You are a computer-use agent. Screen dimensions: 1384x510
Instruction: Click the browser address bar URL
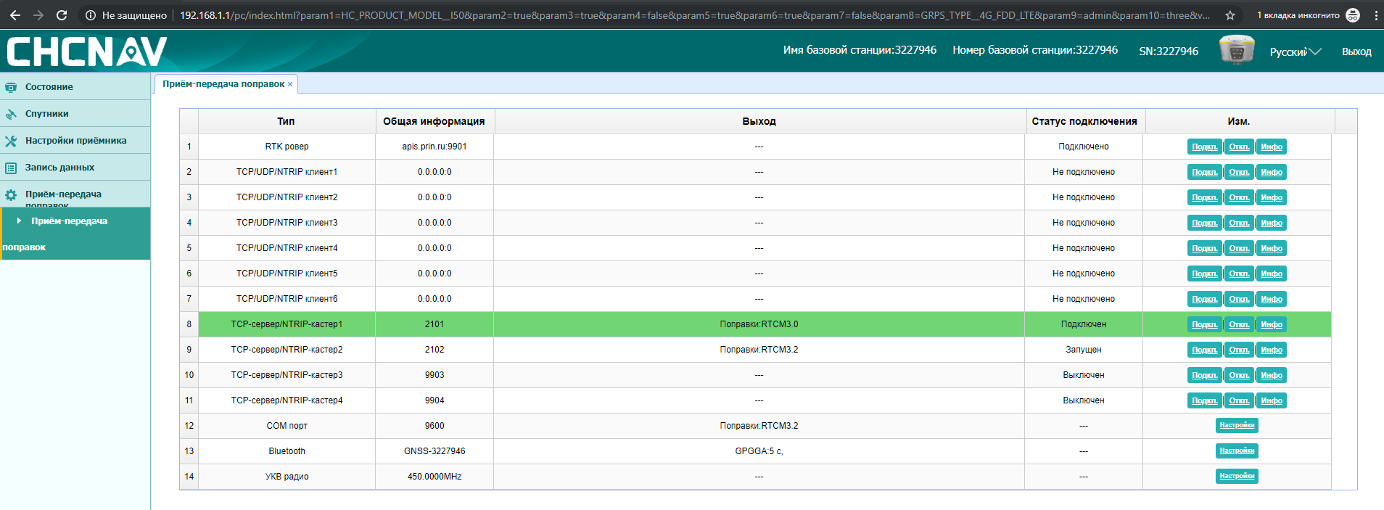tap(694, 15)
